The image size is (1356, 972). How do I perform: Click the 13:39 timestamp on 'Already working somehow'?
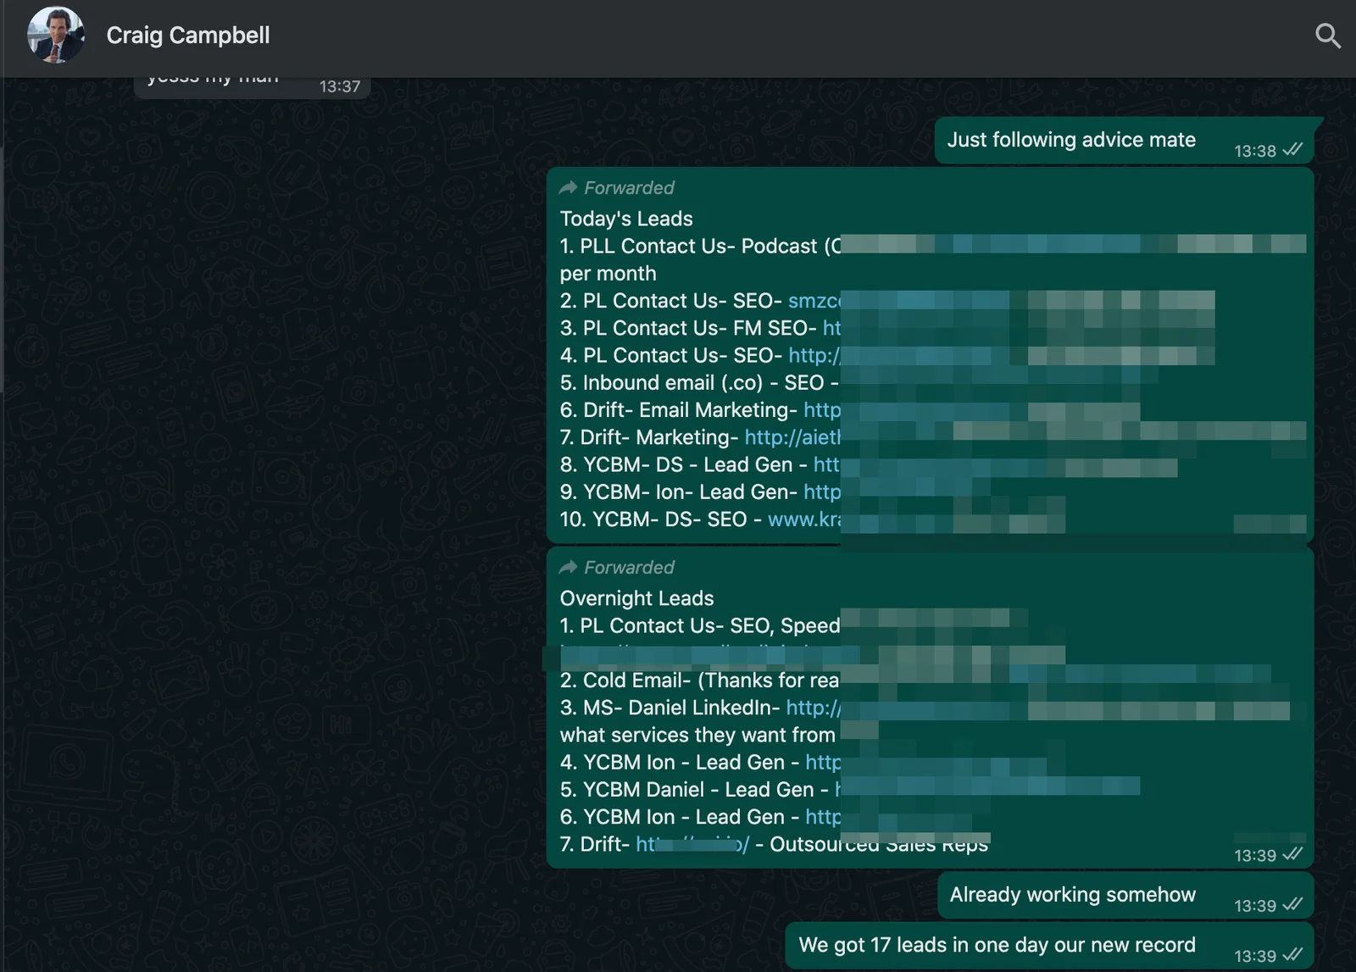(x=1254, y=906)
